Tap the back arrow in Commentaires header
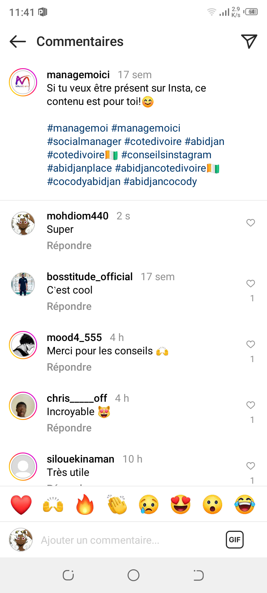The width and height of the screenshot is (267, 593). click(18, 42)
